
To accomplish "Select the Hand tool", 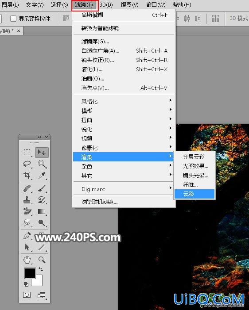I will click(x=27, y=260).
